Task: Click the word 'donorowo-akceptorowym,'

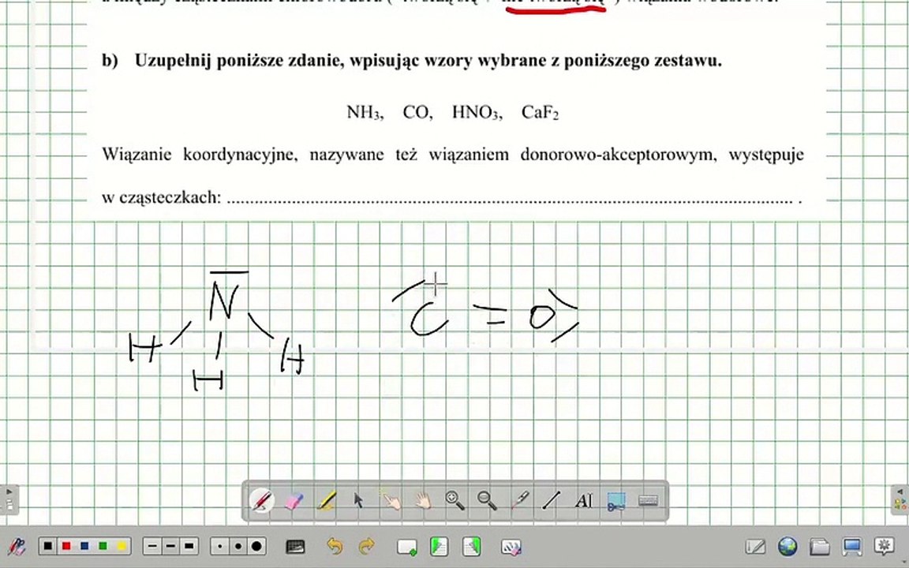Action: click(x=619, y=155)
